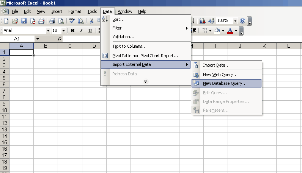Screen dimensions: 302x173
Task: Open the Filter submenu
Action: coord(146,28)
